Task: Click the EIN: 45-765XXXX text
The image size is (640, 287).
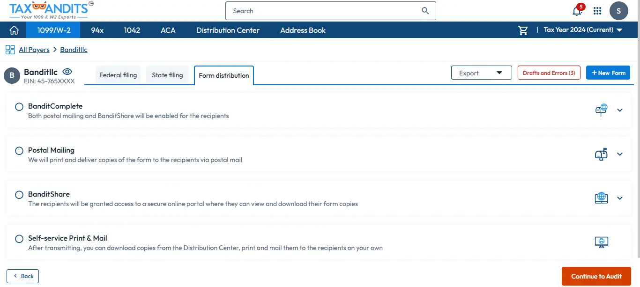Action: pyautogui.click(x=49, y=81)
